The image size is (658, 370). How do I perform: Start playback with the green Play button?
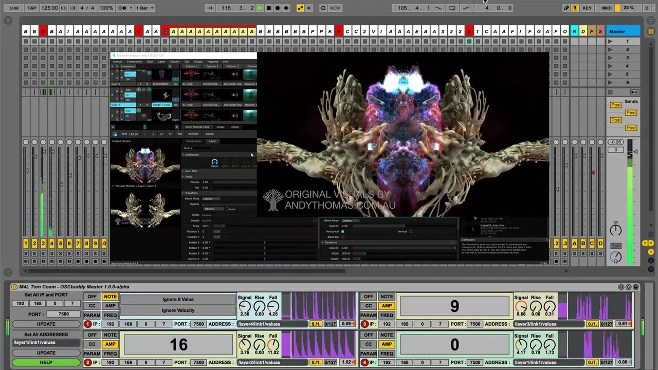(x=260, y=8)
